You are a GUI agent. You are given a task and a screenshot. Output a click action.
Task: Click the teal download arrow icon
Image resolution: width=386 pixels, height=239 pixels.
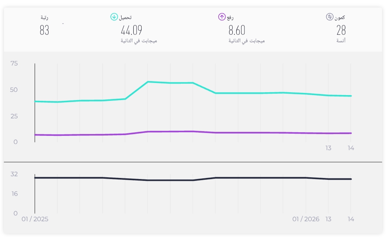(x=114, y=17)
